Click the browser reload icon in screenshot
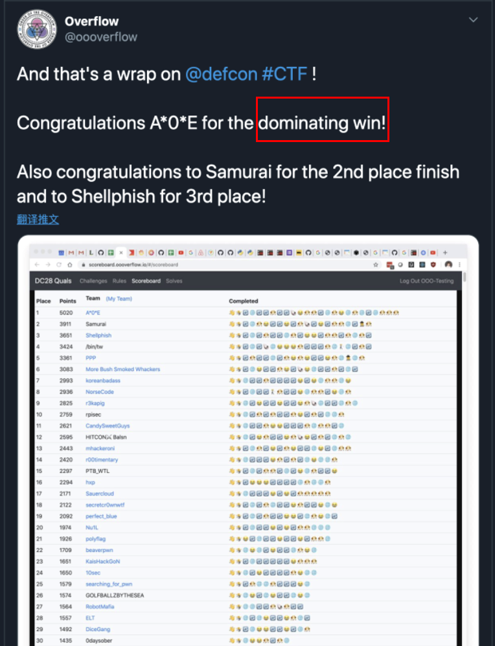This screenshot has height=646, width=495. [58, 265]
